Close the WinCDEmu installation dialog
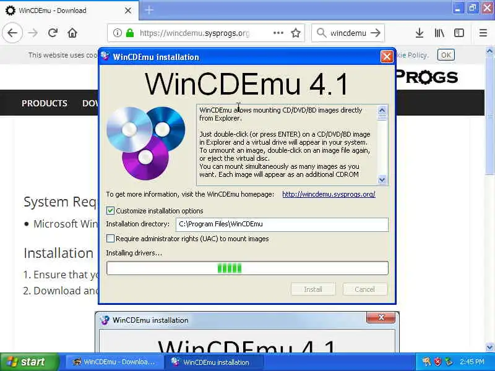The image size is (495, 371). (387, 57)
